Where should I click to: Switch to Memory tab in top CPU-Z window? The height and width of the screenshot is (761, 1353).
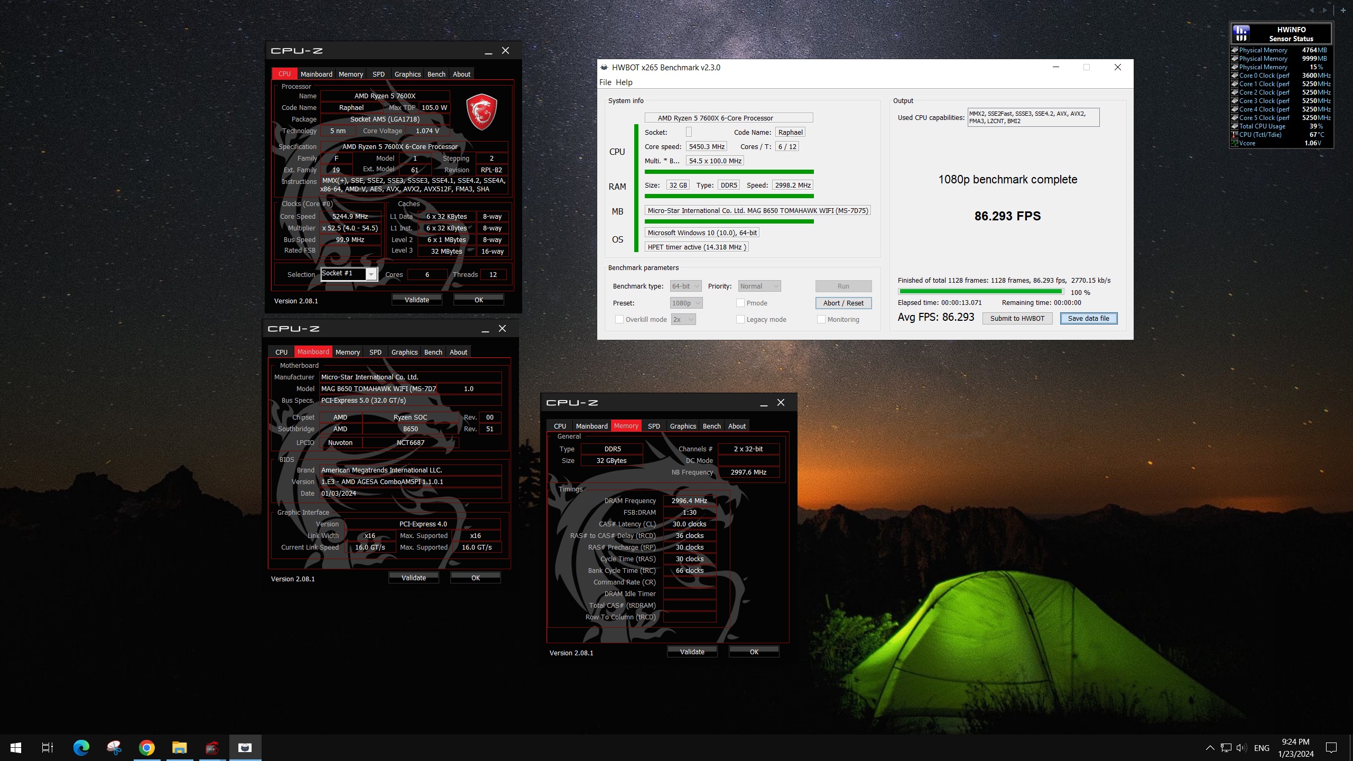click(351, 74)
